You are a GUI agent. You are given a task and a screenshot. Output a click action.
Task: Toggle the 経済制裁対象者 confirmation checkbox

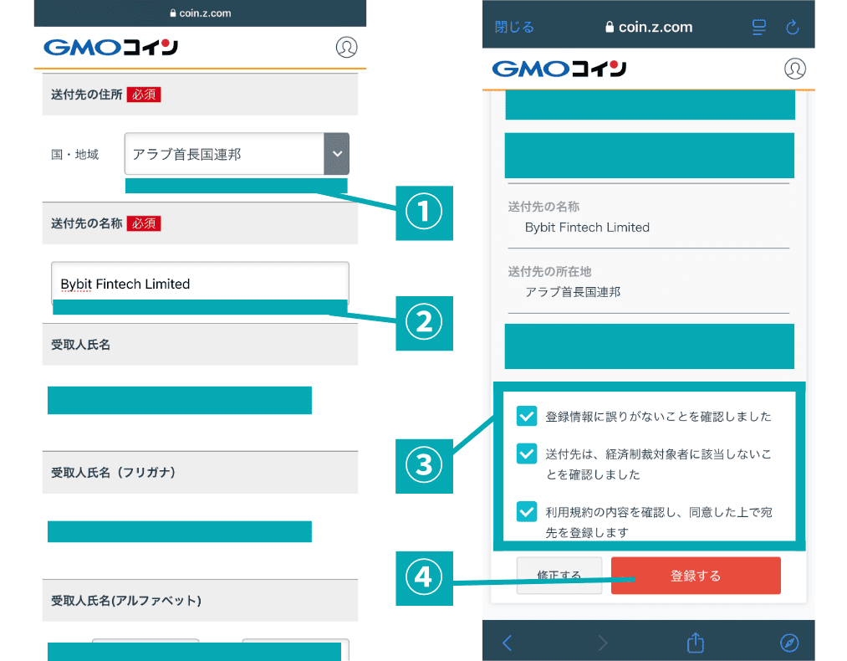point(526,453)
